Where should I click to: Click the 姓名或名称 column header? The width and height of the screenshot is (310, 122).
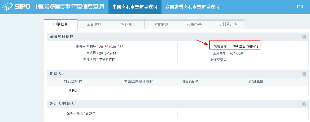pos(73,82)
